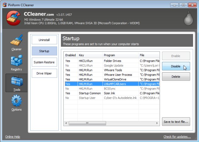
Task: Open the Cleaner section broom icon
Action: (x=16, y=41)
